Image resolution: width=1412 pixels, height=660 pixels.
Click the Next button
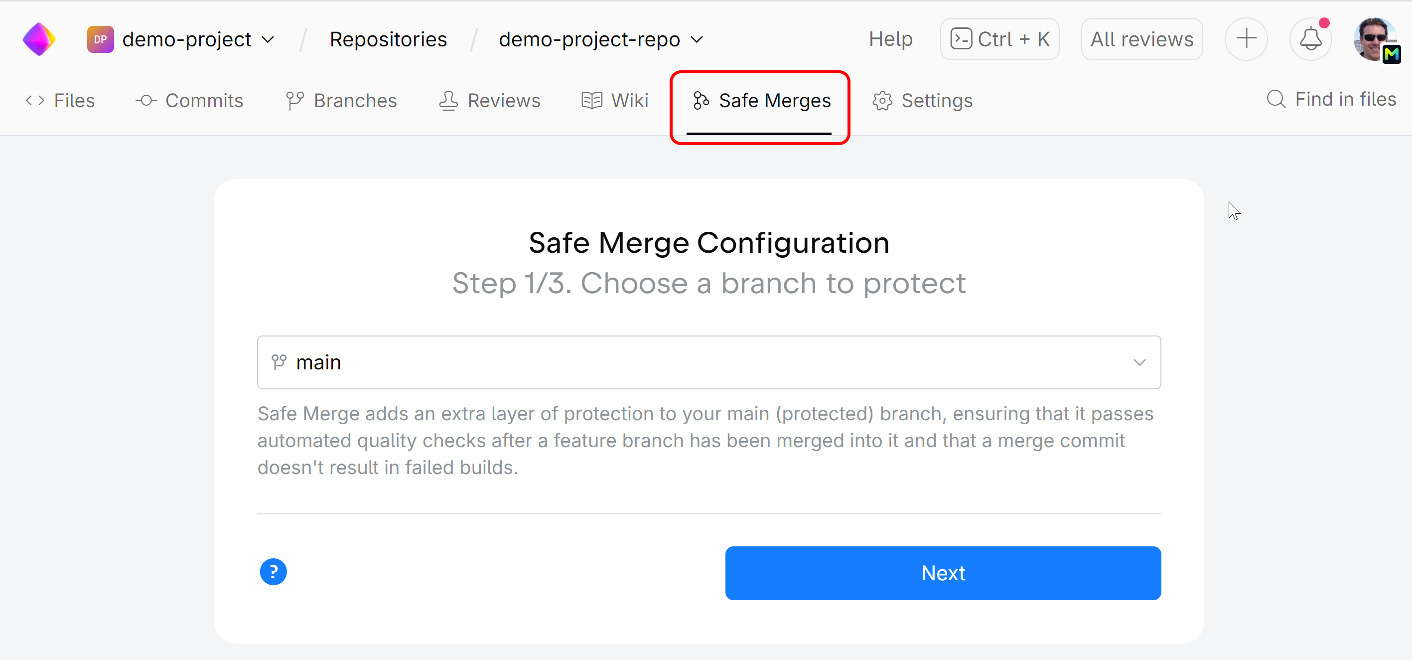tap(942, 573)
